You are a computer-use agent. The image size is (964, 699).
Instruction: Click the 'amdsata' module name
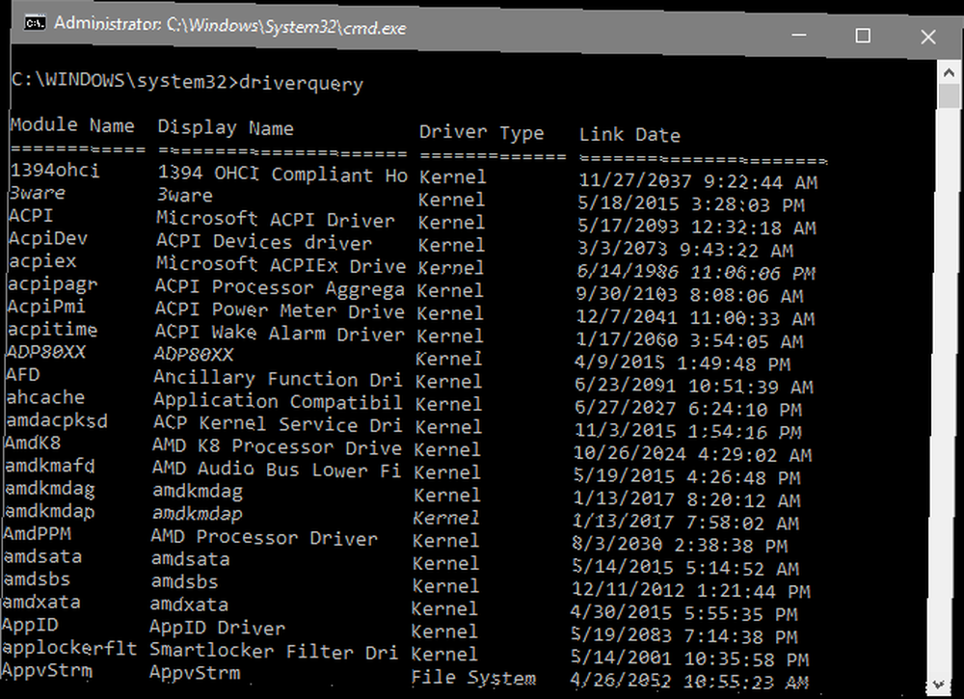(42, 556)
